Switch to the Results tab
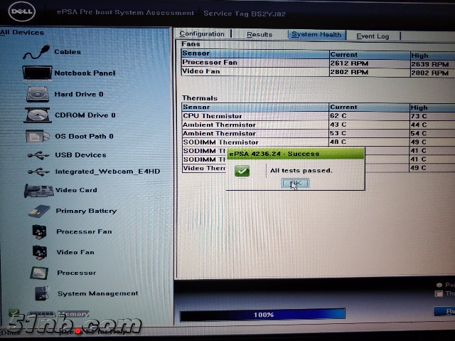The image size is (455, 341). (259, 34)
